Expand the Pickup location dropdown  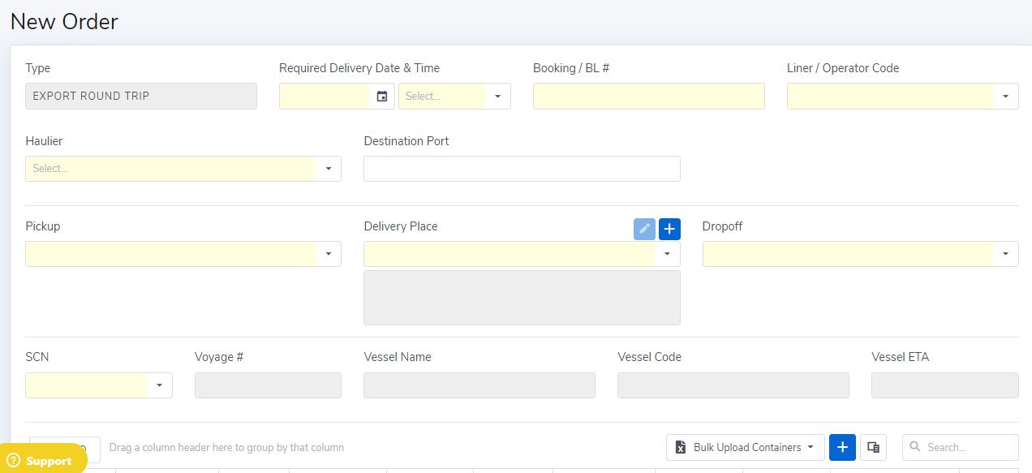(x=329, y=254)
